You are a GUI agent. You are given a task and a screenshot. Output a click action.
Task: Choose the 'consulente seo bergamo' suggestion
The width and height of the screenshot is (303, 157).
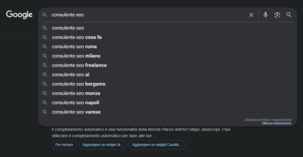click(79, 84)
